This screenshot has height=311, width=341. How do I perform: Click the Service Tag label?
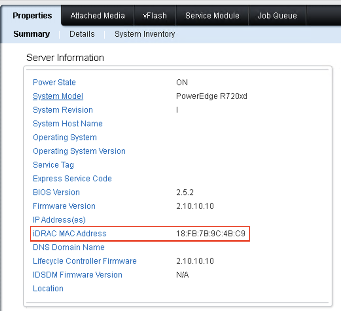coord(53,165)
